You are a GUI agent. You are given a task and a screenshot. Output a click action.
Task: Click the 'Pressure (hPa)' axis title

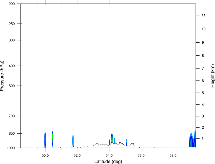(2, 76)
